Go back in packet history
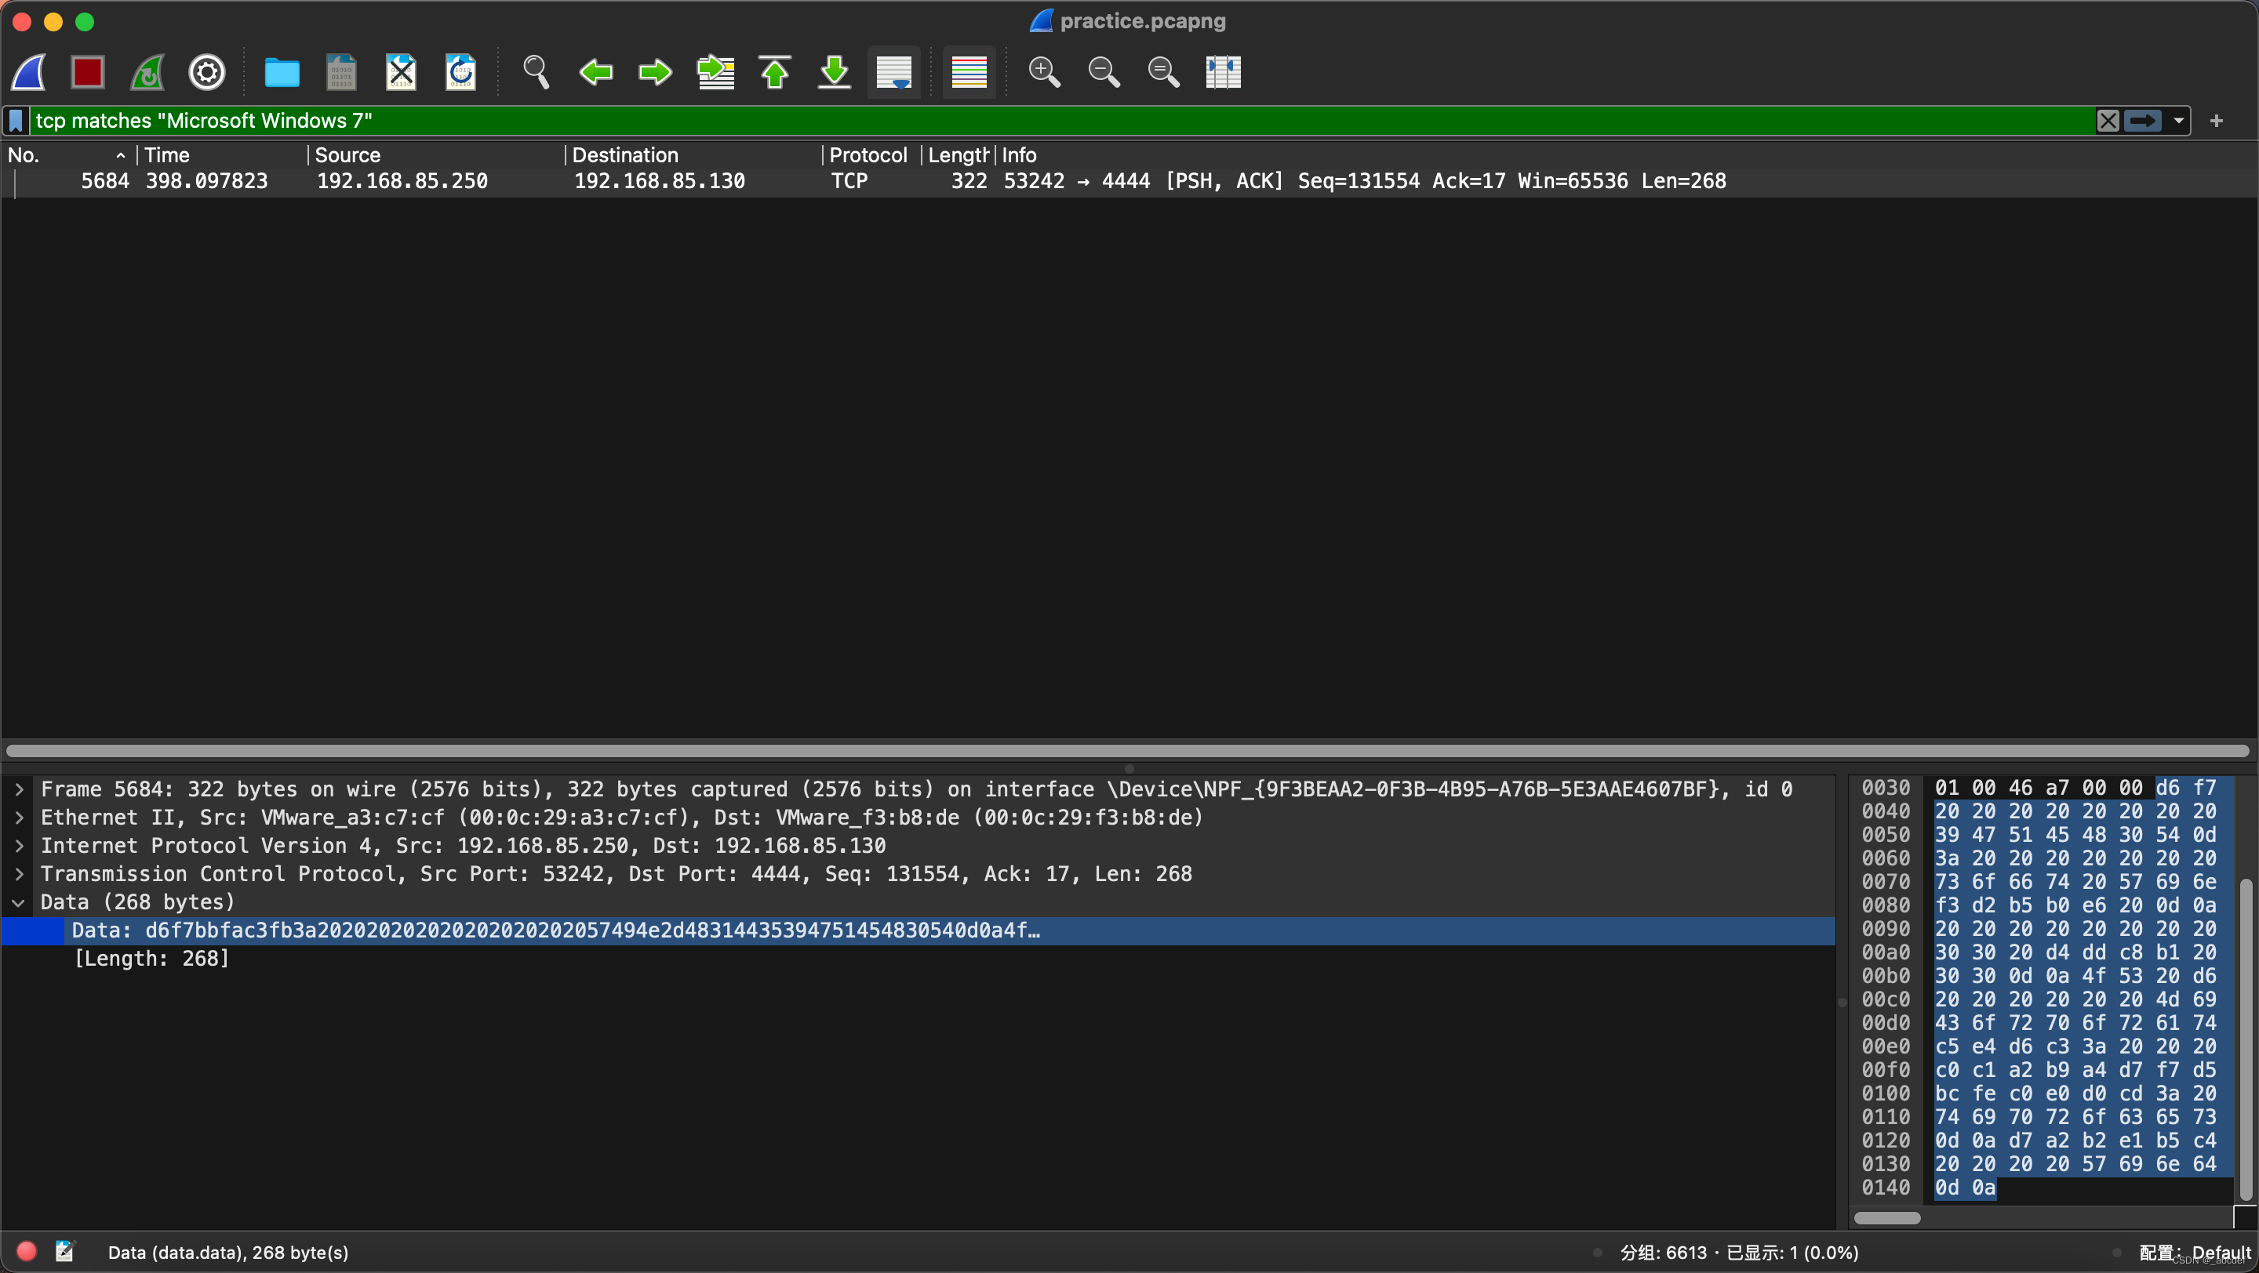This screenshot has width=2259, height=1273. tap(595, 72)
